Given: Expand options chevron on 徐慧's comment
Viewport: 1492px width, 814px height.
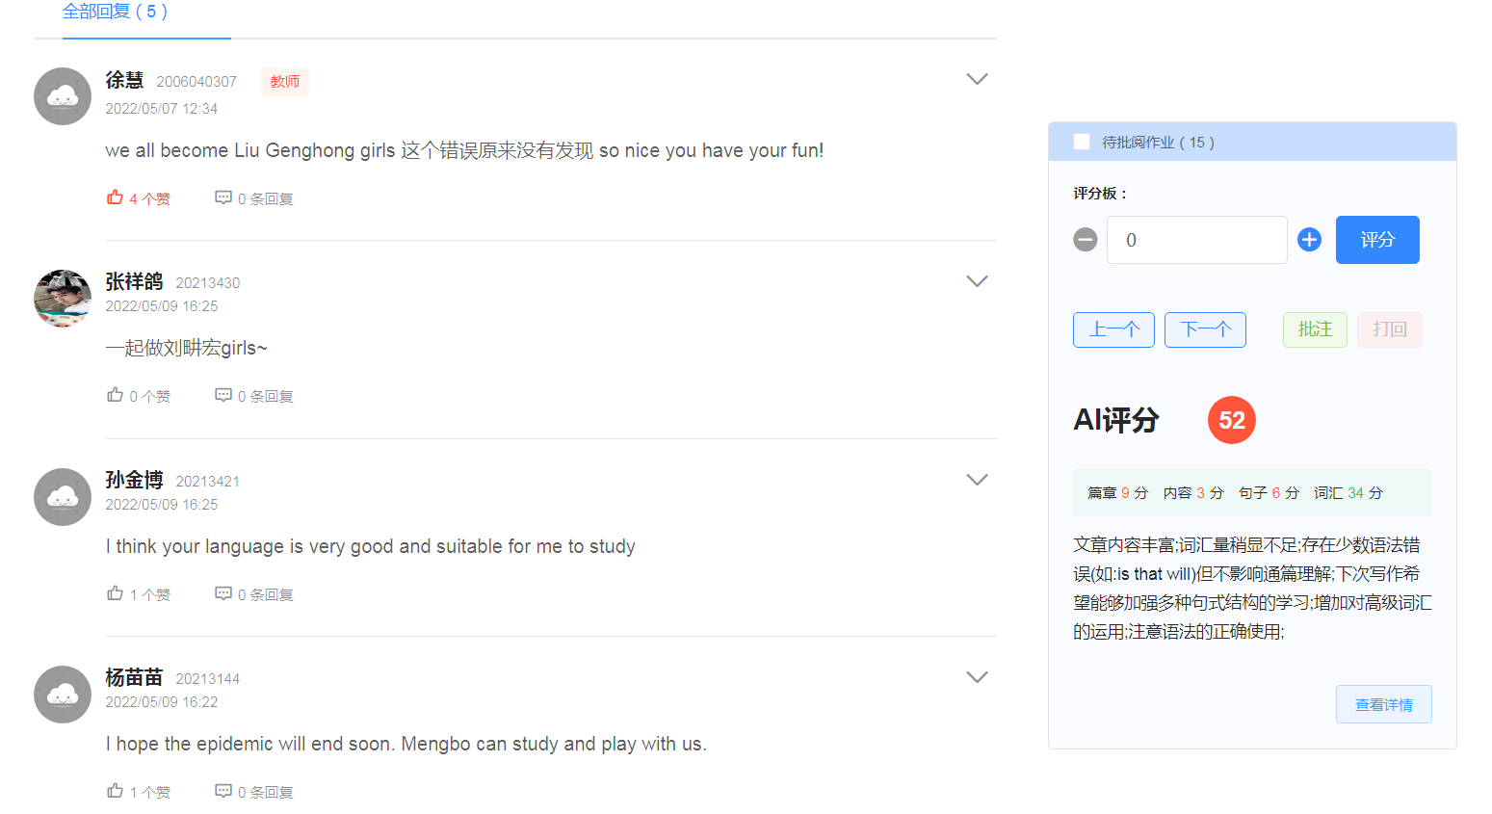Looking at the screenshot, I should pyautogui.click(x=977, y=79).
